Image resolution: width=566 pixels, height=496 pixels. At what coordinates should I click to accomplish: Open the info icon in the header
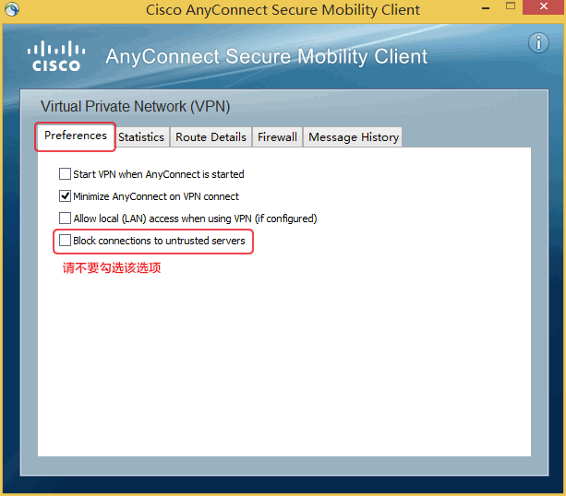538,43
